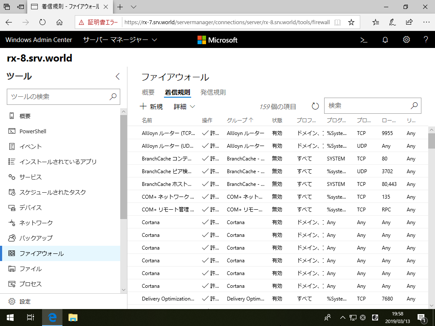
Task: Show hidden system tray icons
Action: 343,318
